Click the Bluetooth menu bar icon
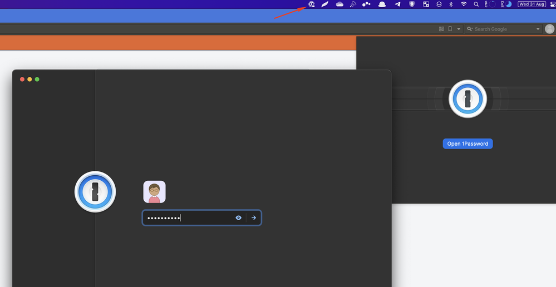This screenshot has width=556, height=287. click(451, 4)
